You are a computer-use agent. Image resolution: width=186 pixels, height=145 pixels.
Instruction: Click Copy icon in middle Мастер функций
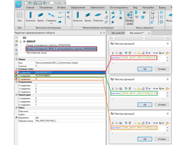click(x=117, y=89)
